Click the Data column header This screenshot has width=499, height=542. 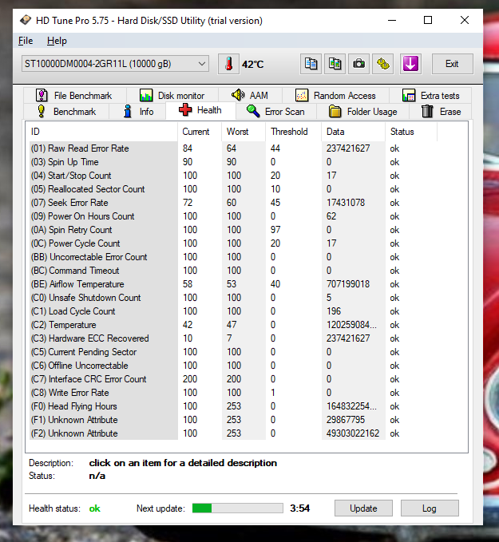[353, 132]
